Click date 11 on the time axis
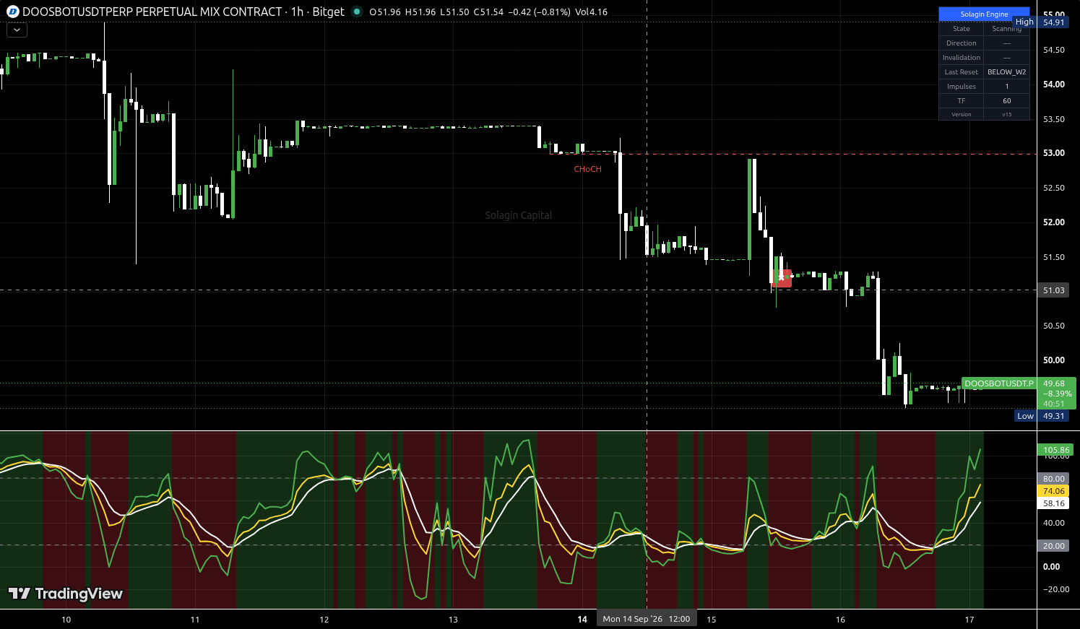 (195, 620)
